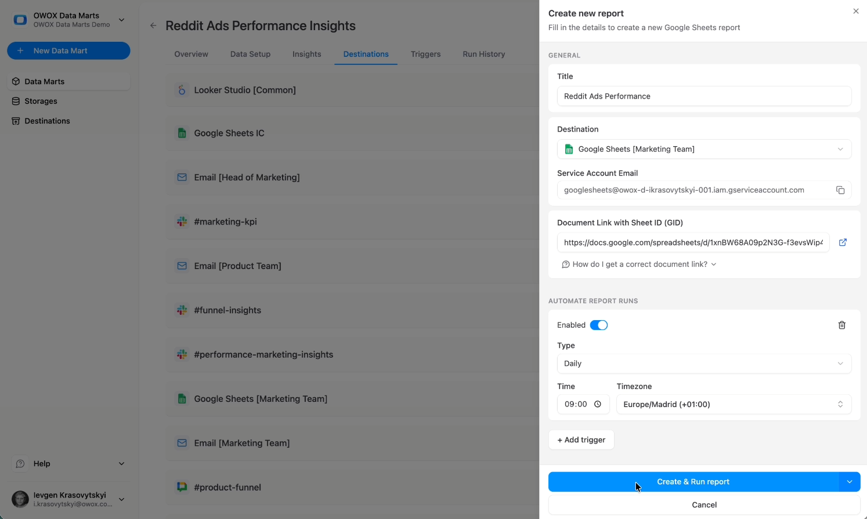The image size is (867, 519).
Task: Delete the daily trigger
Action: tap(841, 325)
